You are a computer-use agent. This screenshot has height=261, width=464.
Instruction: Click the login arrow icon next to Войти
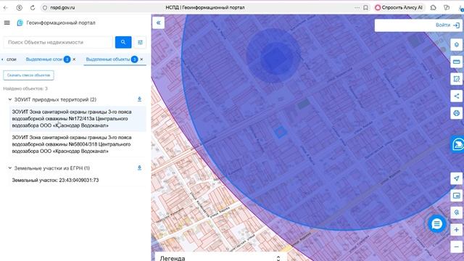point(456,25)
